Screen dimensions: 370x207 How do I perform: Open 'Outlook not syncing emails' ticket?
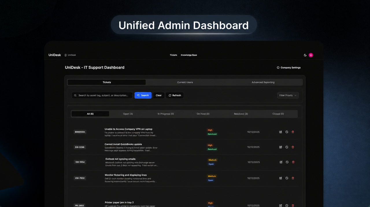[120, 159]
